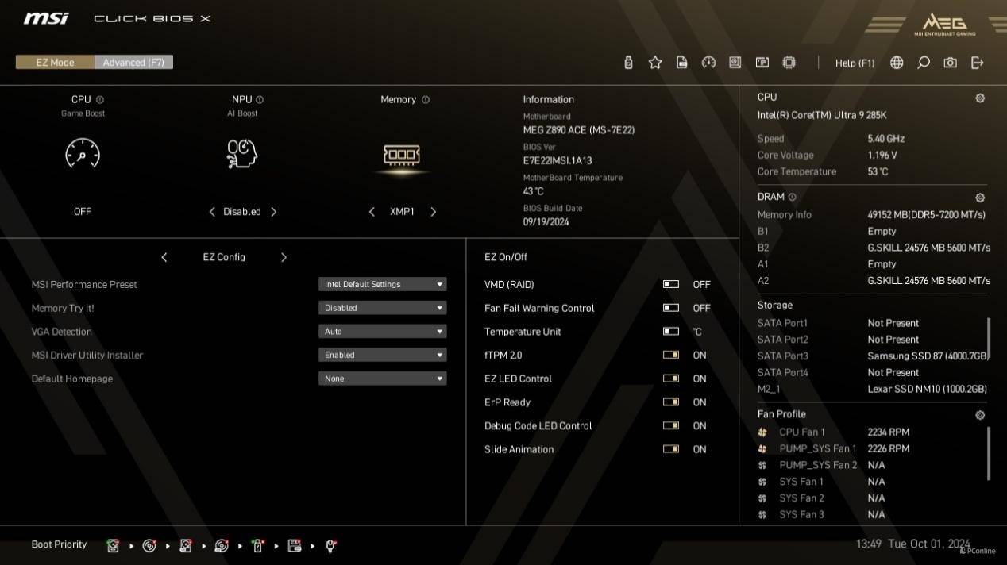
Task: Switch to Advanced (F7) mode
Action: [133, 62]
